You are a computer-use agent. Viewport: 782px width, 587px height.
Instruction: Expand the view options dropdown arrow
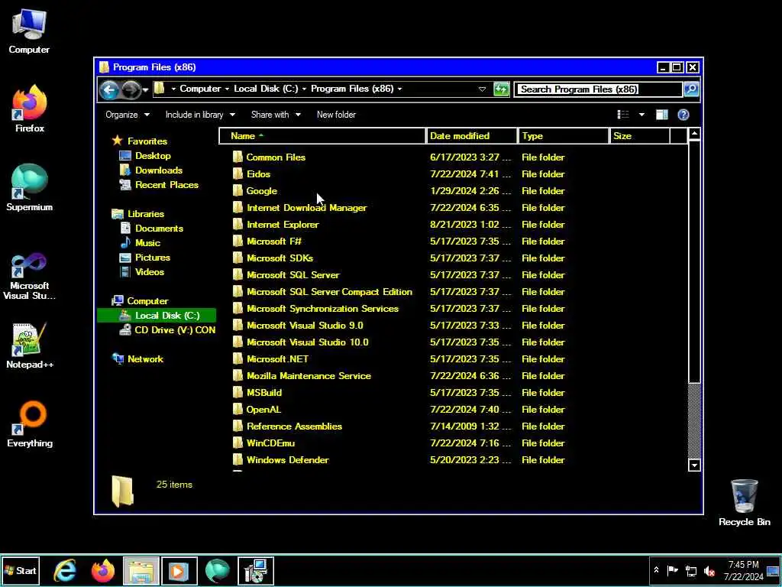tap(641, 115)
